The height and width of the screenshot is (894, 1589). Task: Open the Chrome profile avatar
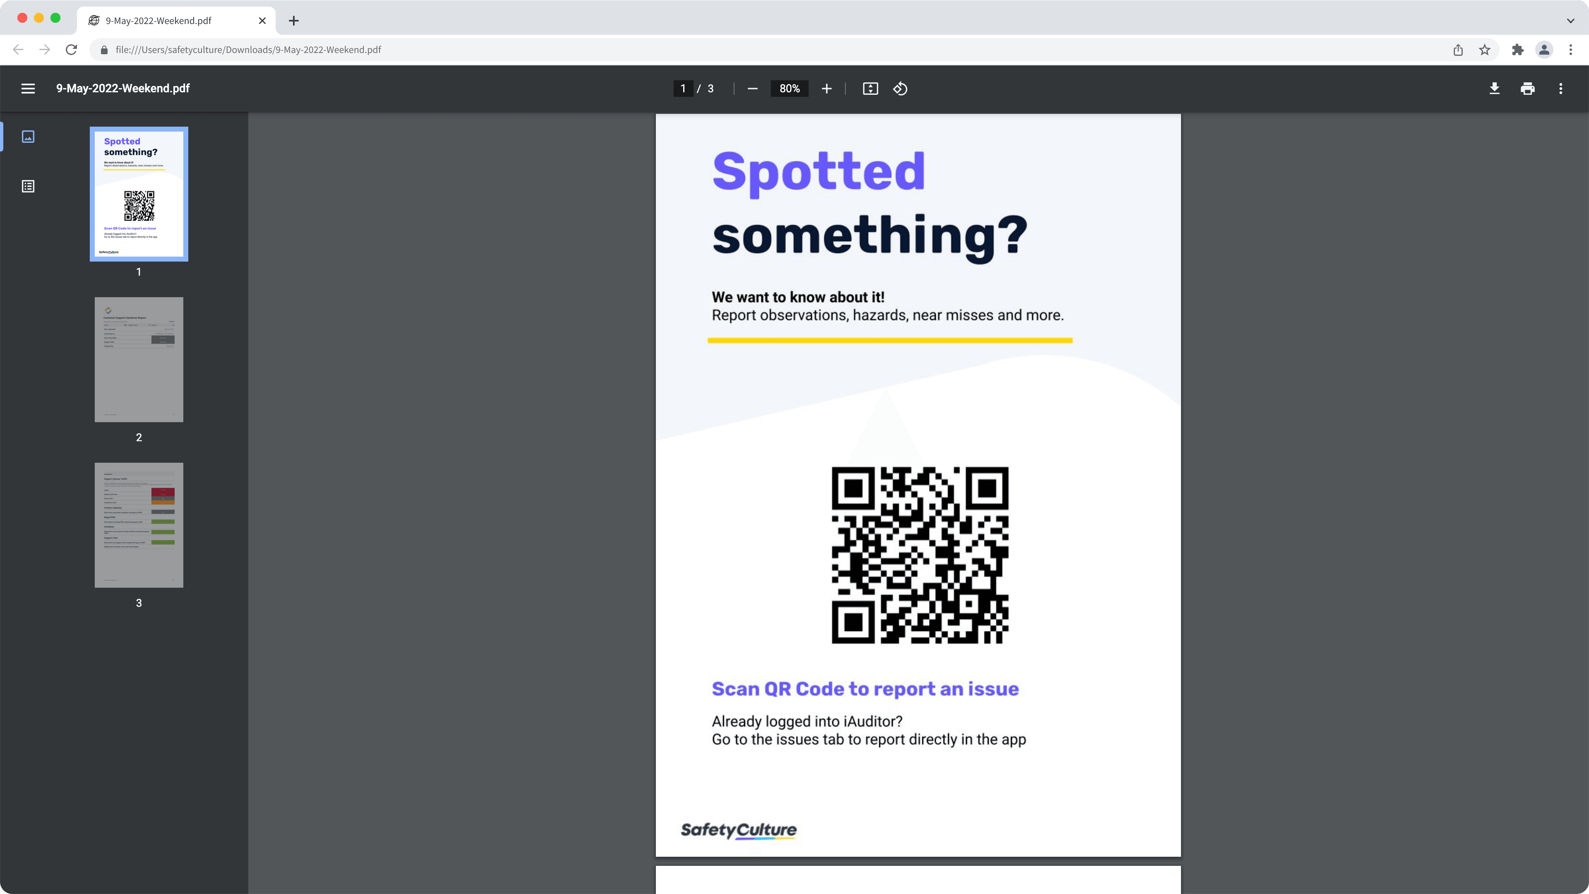click(x=1544, y=49)
